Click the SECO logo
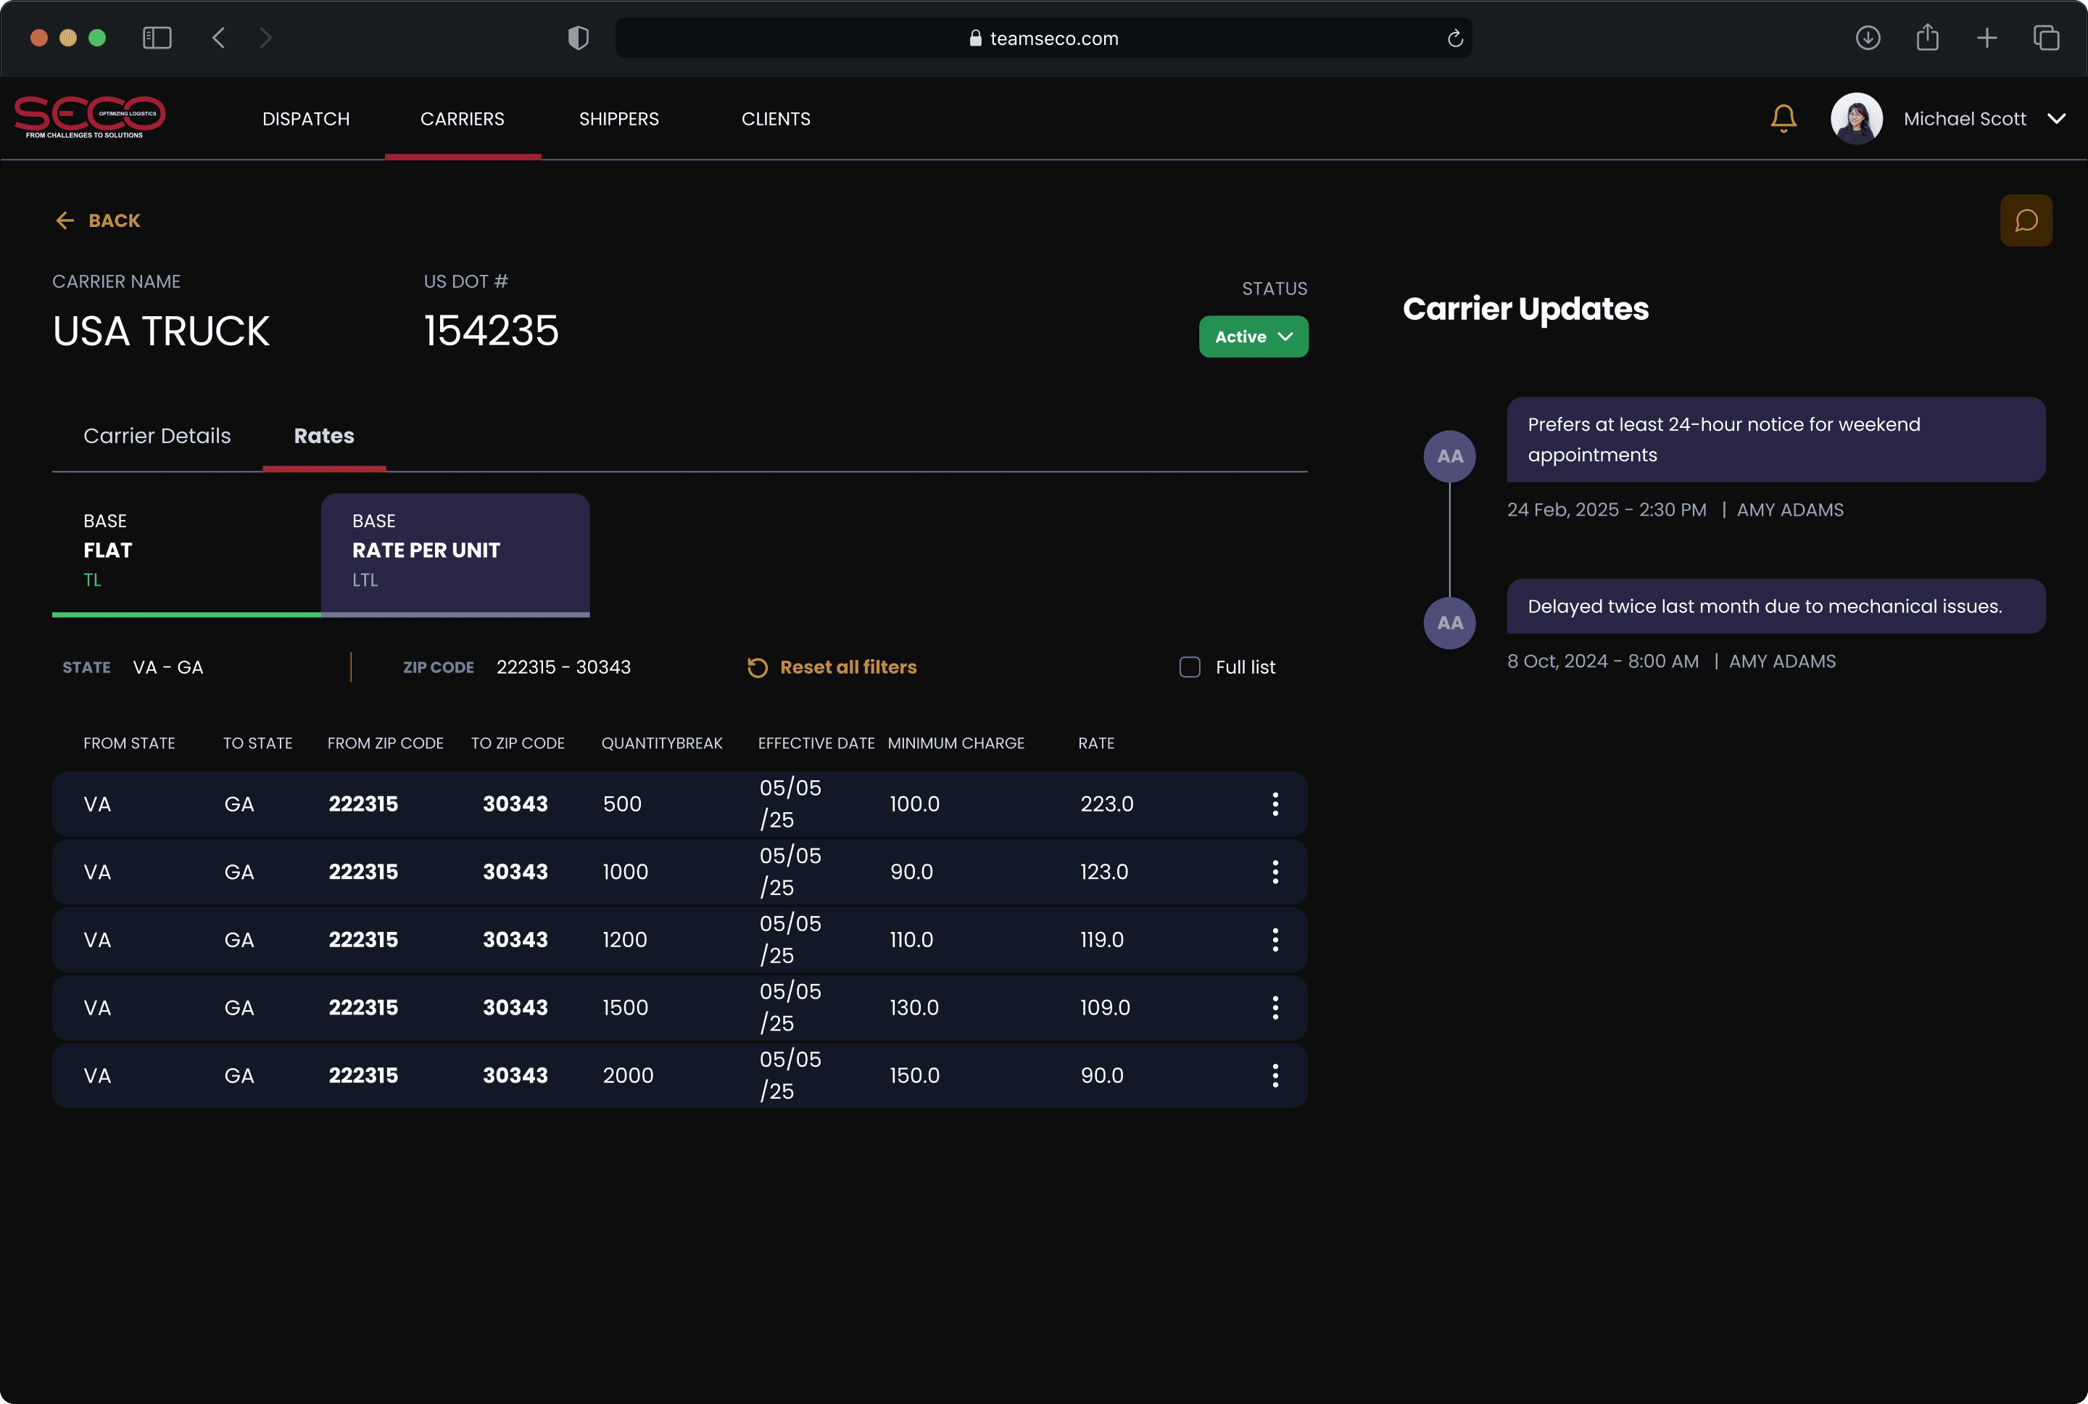 point(89,117)
